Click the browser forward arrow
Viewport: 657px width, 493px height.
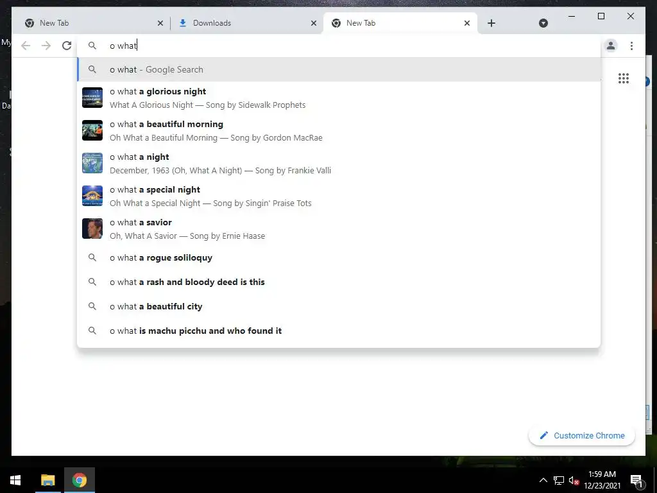46,46
